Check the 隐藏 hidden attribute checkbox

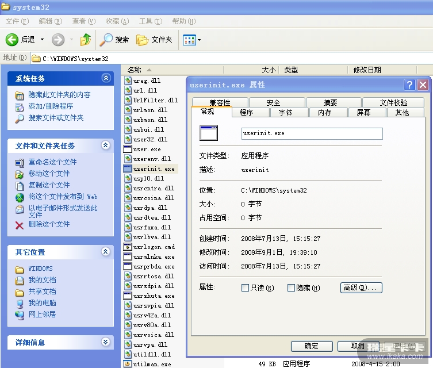(x=291, y=288)
